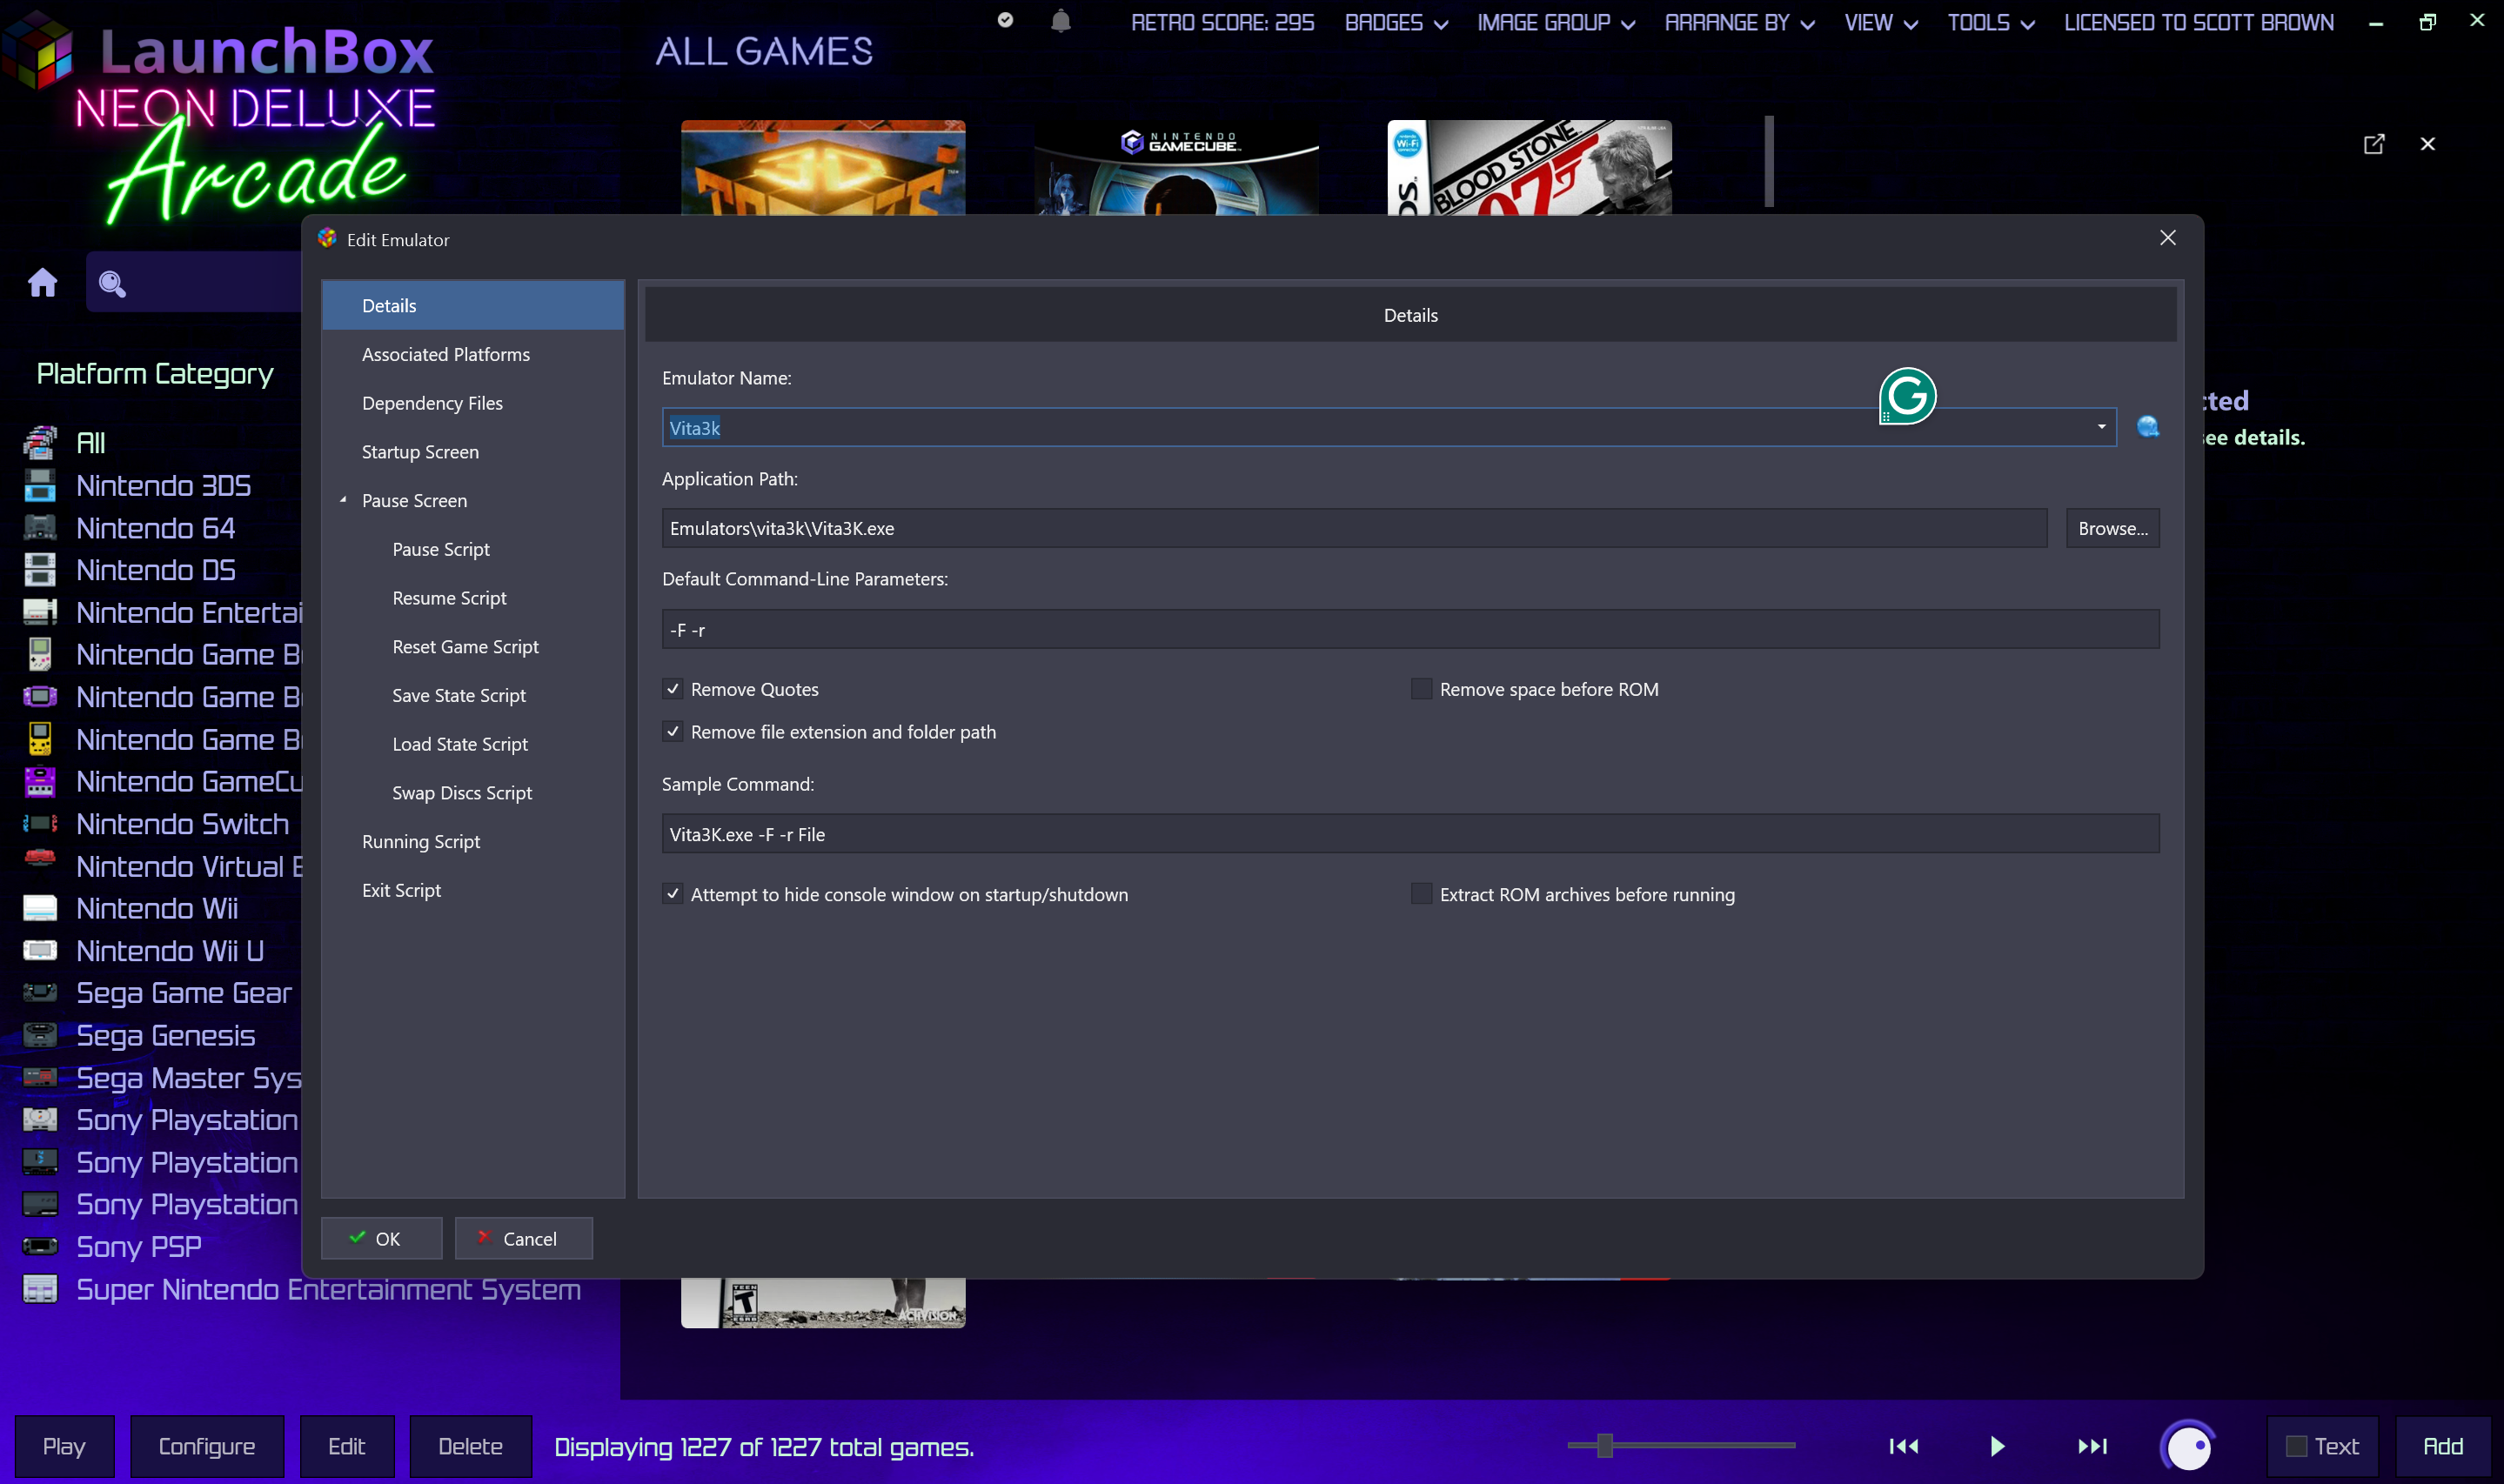The width and height of the screenshot is (2504, 1484).
Task: Select the Nintendo Switch icon
Action: pyautogui.click(x=40, y=823)
